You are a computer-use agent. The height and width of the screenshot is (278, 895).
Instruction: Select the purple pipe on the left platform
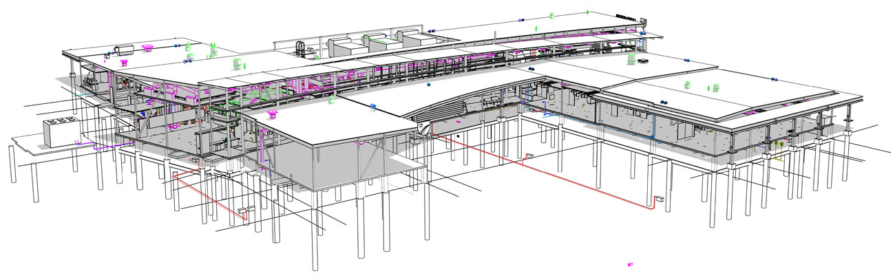click(94, 147)
